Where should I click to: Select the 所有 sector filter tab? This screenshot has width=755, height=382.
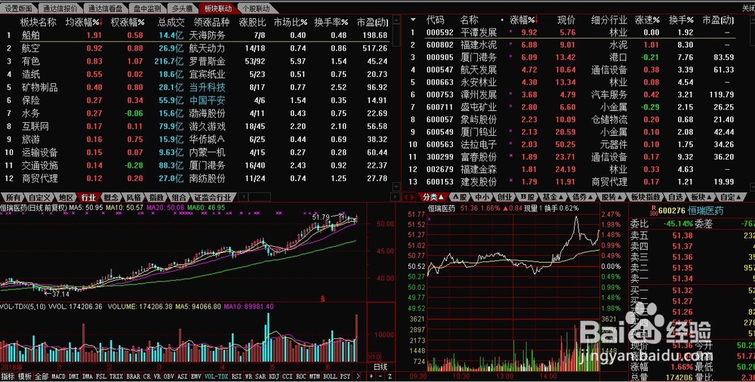coord(14,198)
